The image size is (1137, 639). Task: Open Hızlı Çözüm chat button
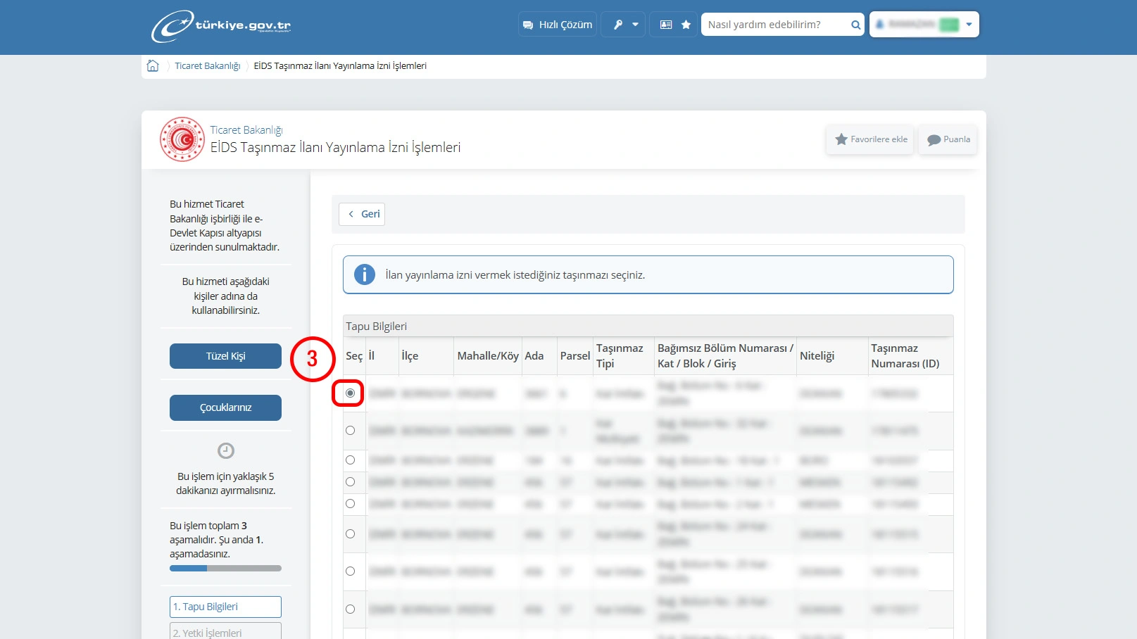(558, 25)
